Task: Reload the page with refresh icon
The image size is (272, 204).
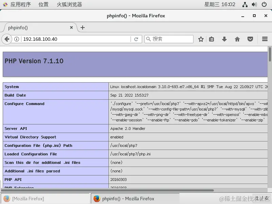Action: pos(136,39)
